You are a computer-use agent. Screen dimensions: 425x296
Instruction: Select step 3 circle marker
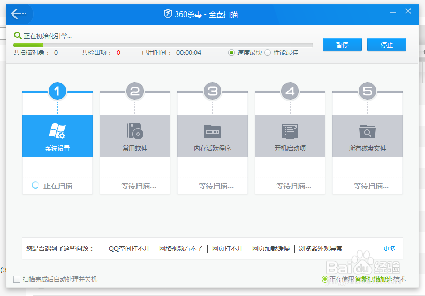click(x=212, y=91)
